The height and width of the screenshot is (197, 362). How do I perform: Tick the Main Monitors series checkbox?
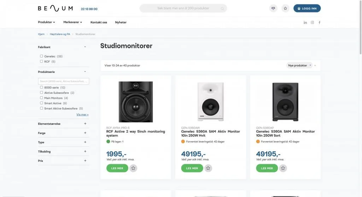(x=41, y=98)
